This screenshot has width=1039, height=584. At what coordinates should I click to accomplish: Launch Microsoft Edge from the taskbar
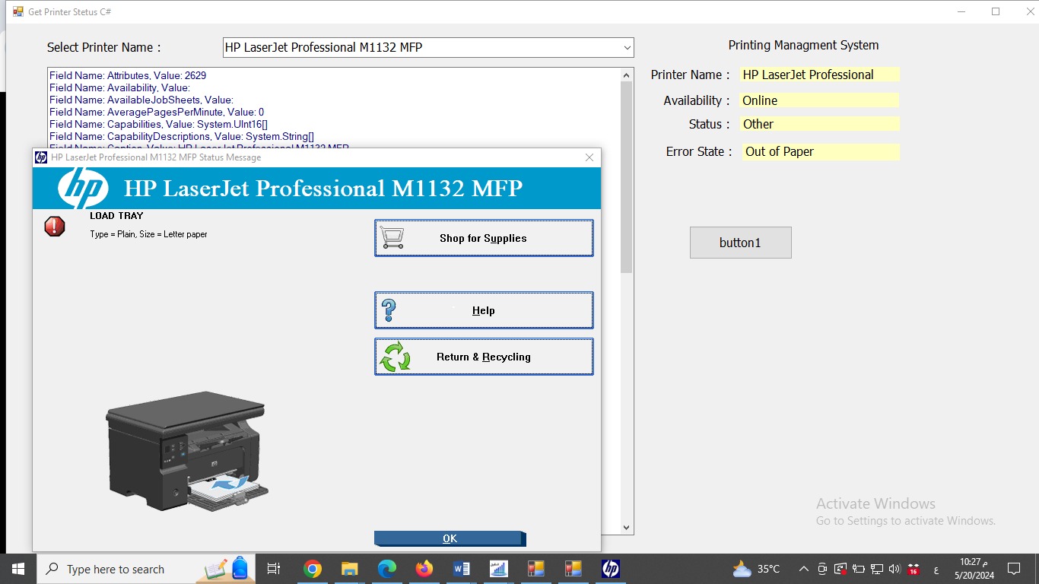[387, 569]
